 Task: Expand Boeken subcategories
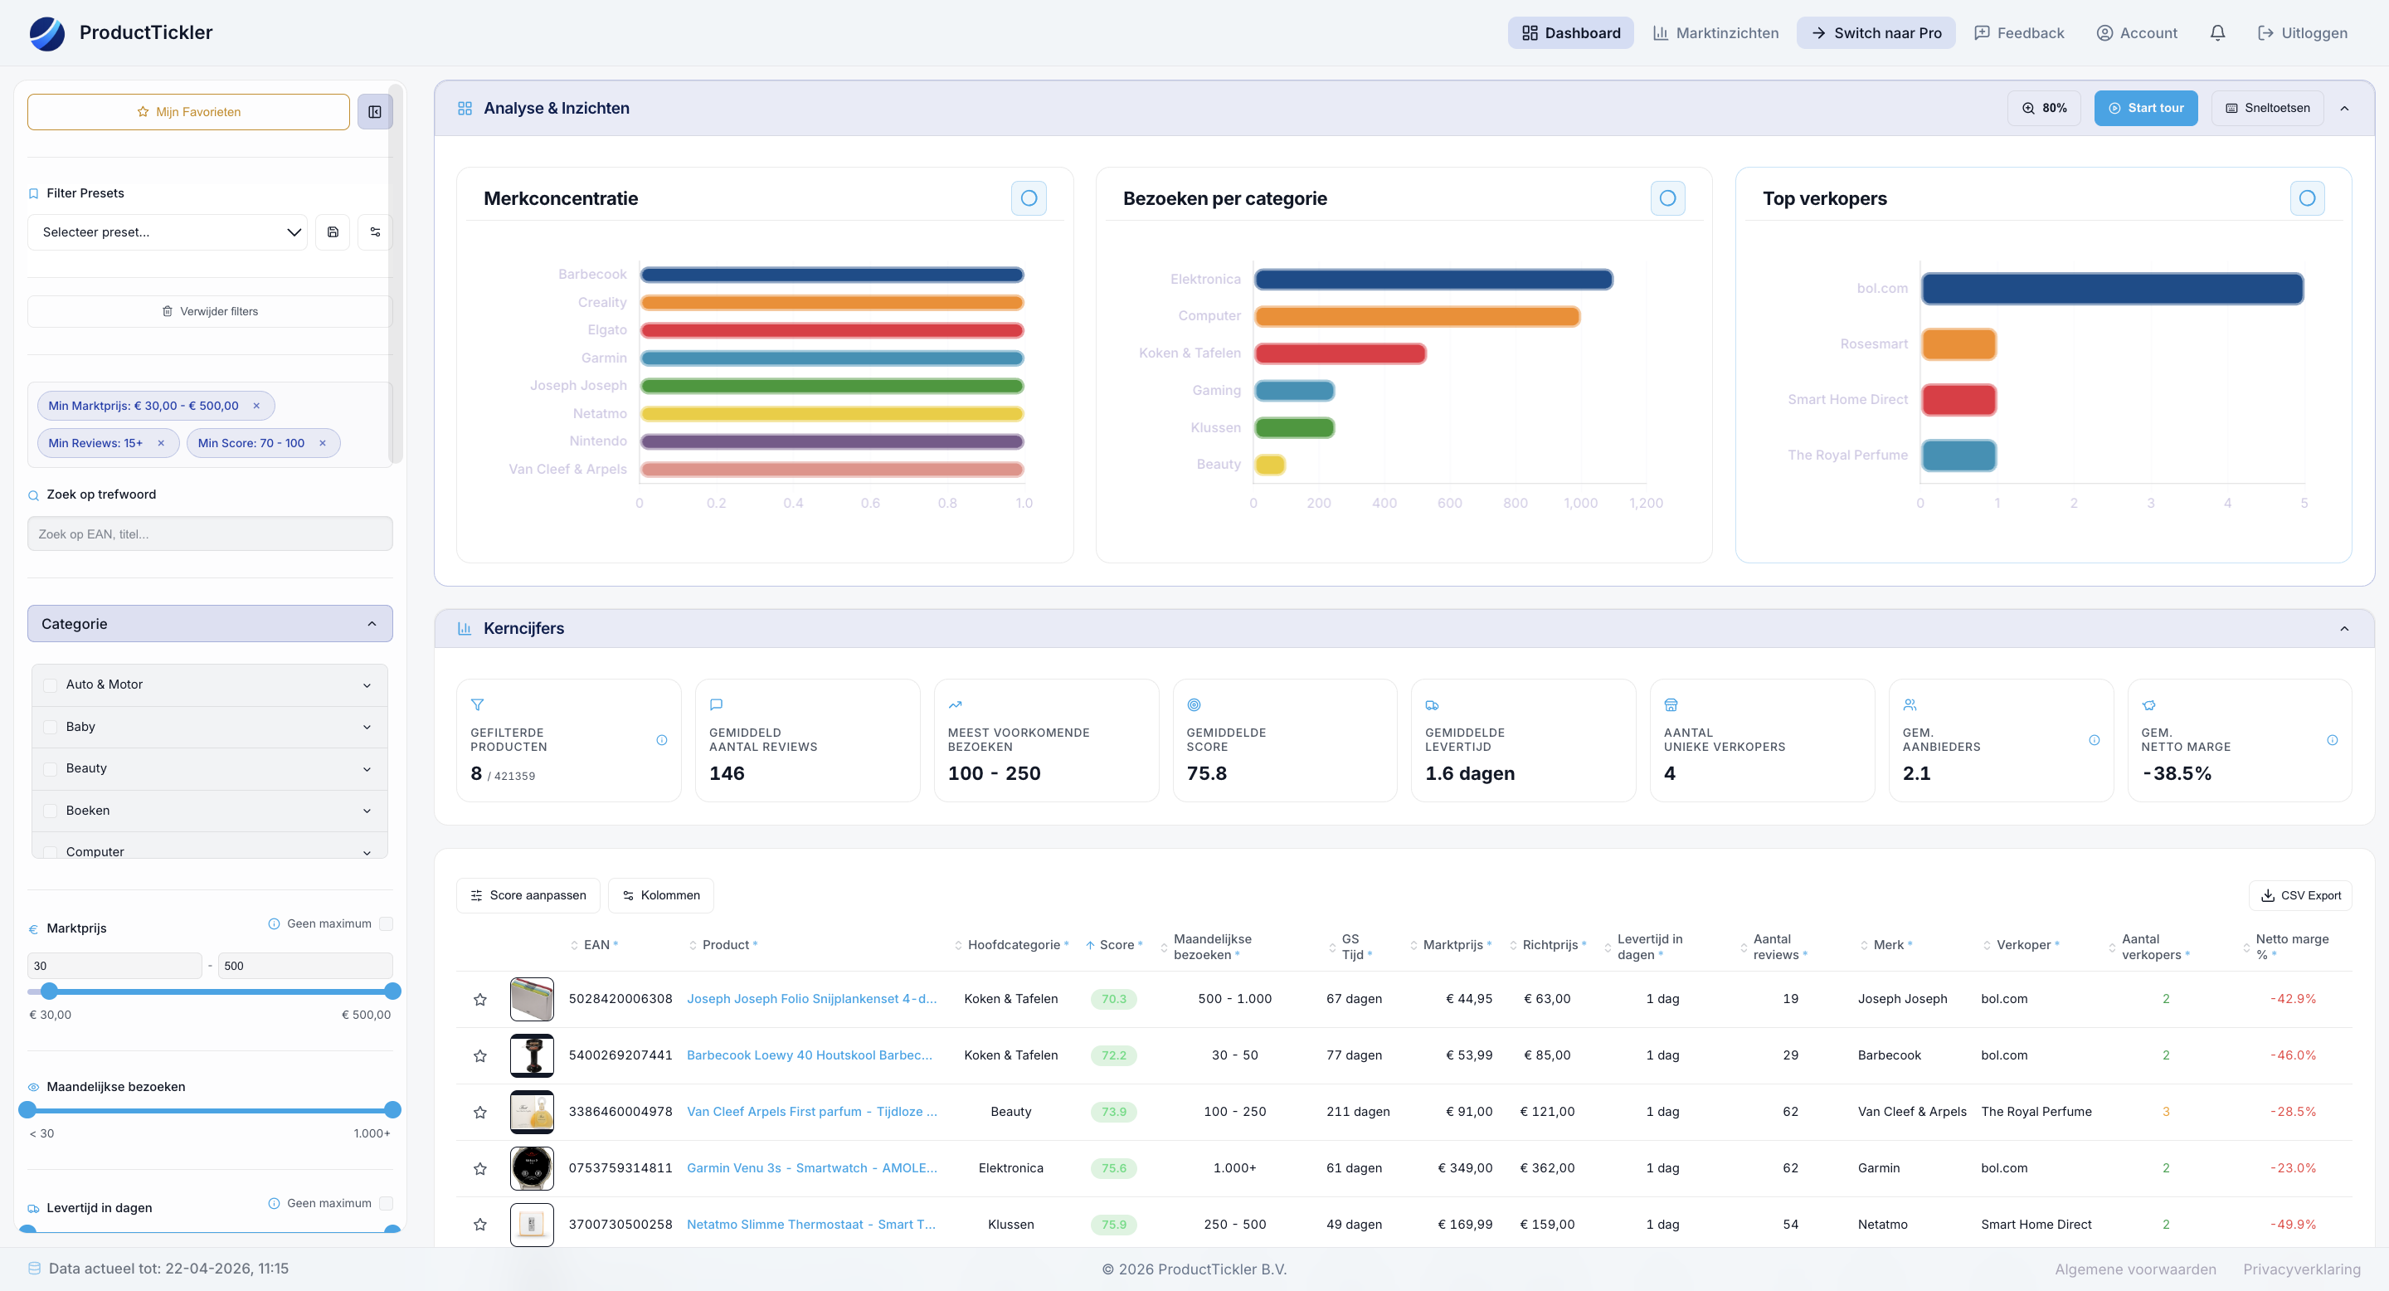click(367, 811)
